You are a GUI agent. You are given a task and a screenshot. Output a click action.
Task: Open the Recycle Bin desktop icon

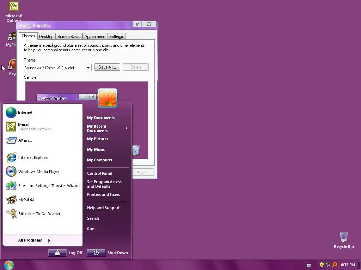click(344, 237)
